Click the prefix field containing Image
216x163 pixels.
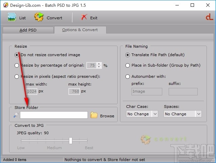point(147,92)
